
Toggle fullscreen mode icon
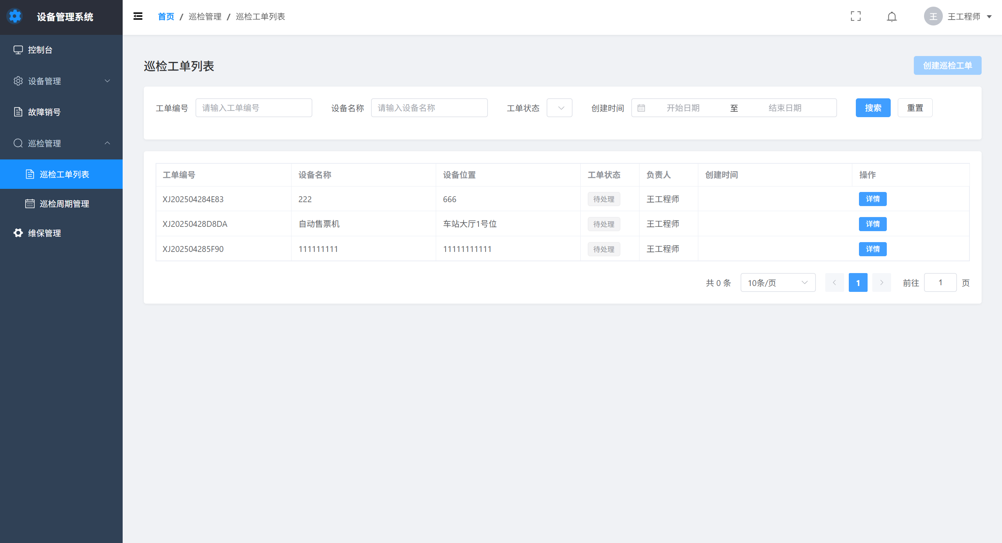coord(856,16)
